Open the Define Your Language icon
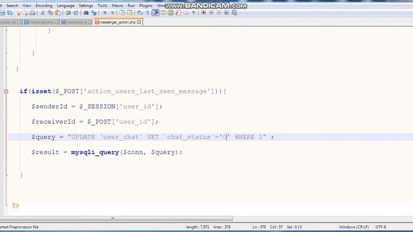 [163, 13]
